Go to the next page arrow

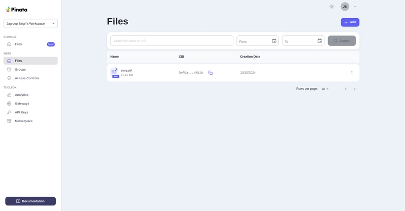(x=354, y=89)
